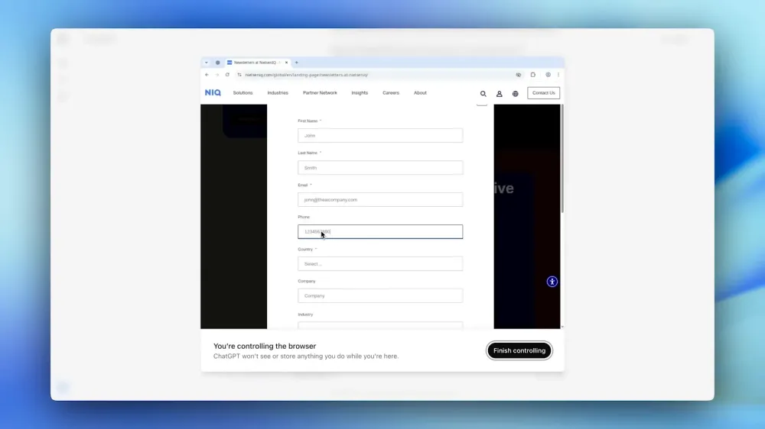The width and height of the screenshot is (765, 429).
Task: Go back using the browser back arrow
Action: click(207, 75)
